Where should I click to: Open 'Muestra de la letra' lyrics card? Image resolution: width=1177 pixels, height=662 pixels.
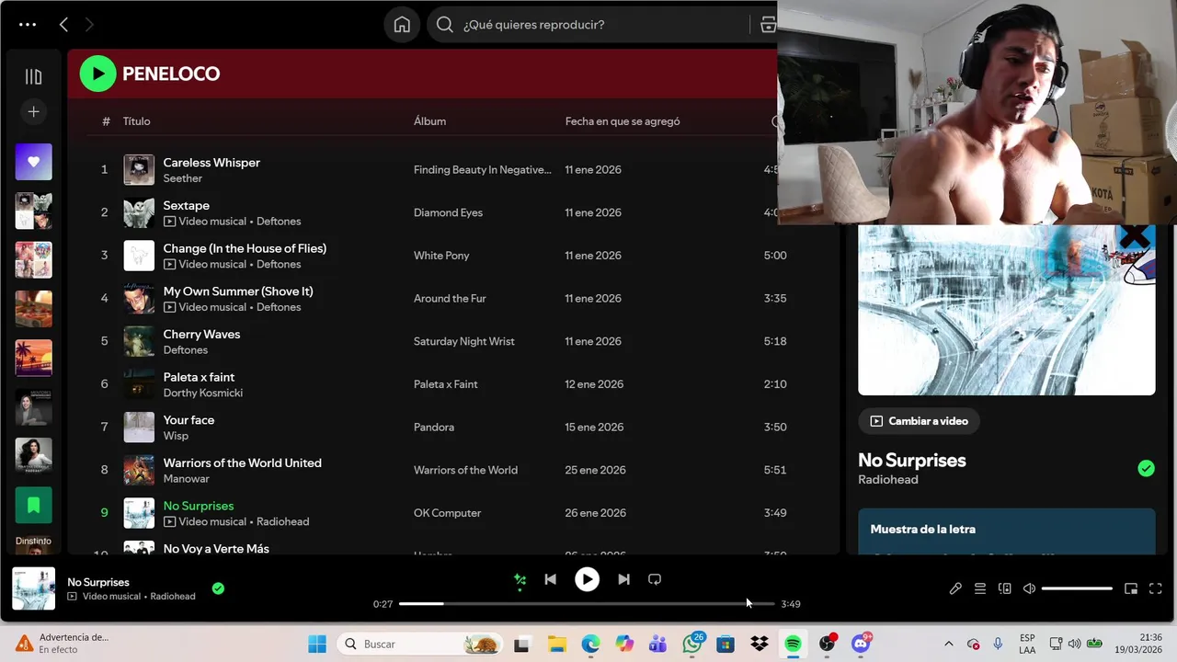pos(1006,531)
